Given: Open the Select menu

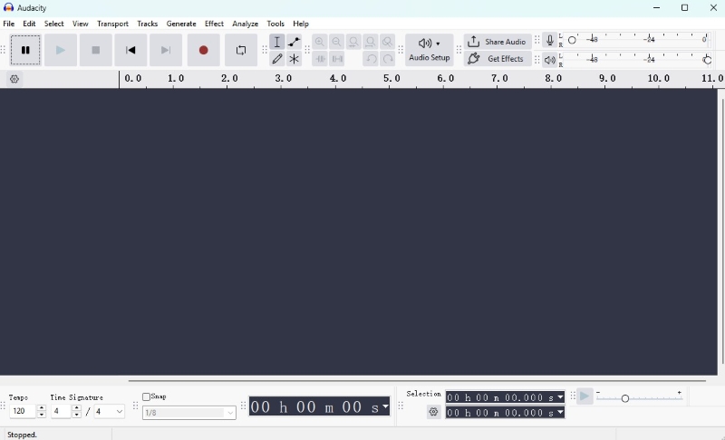Looking at the screenshot, I should point(54,24).
